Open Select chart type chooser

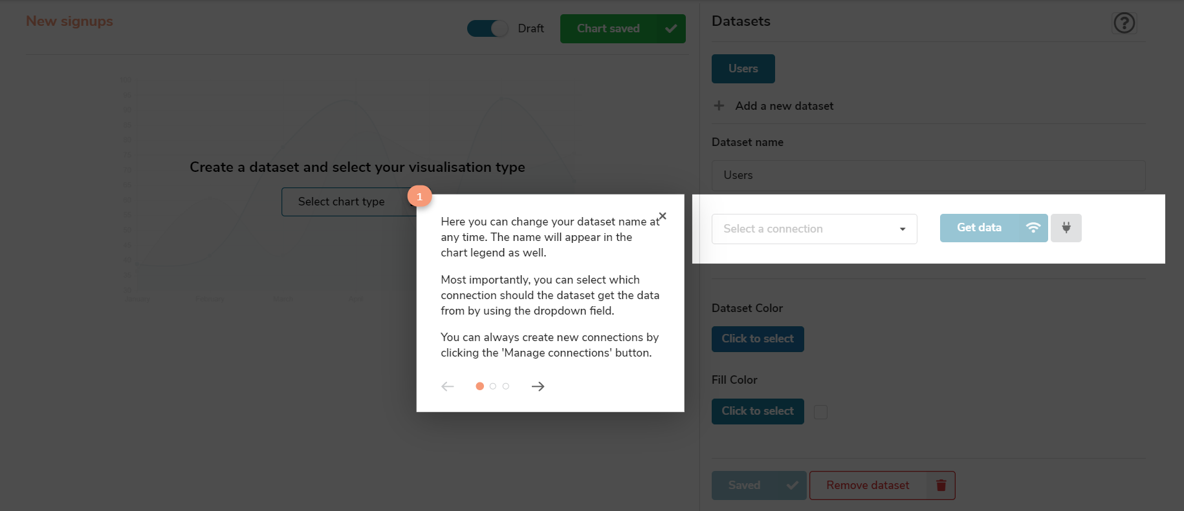point(342,202)
